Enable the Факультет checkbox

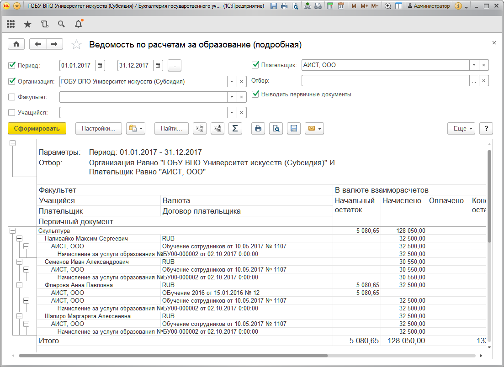click(12, 97)
